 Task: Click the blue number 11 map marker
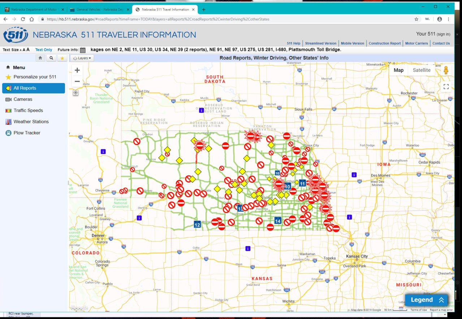pos(302,184)
